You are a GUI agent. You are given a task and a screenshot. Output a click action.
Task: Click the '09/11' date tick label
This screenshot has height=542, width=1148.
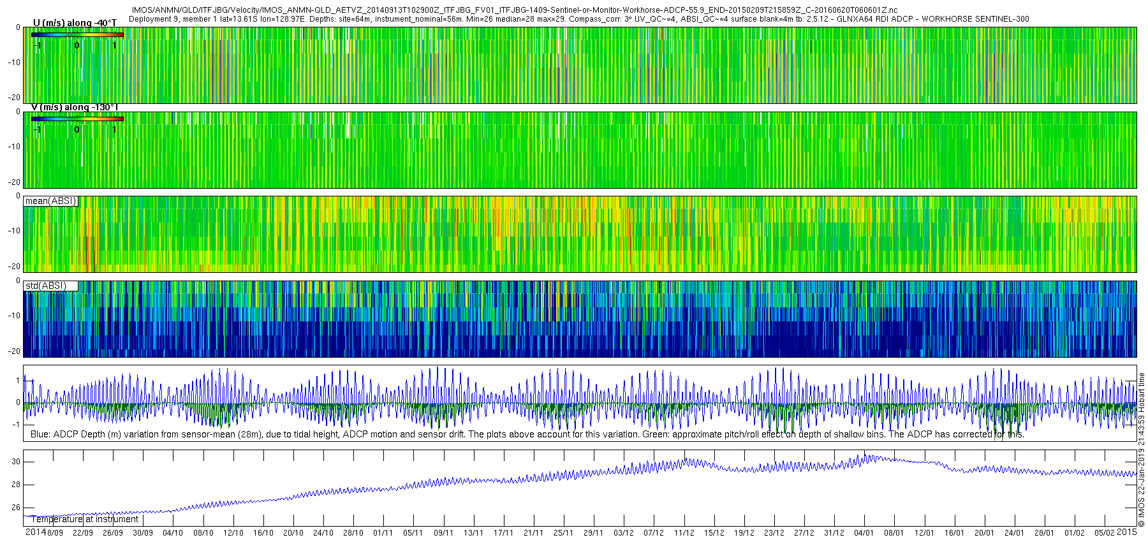443,533
